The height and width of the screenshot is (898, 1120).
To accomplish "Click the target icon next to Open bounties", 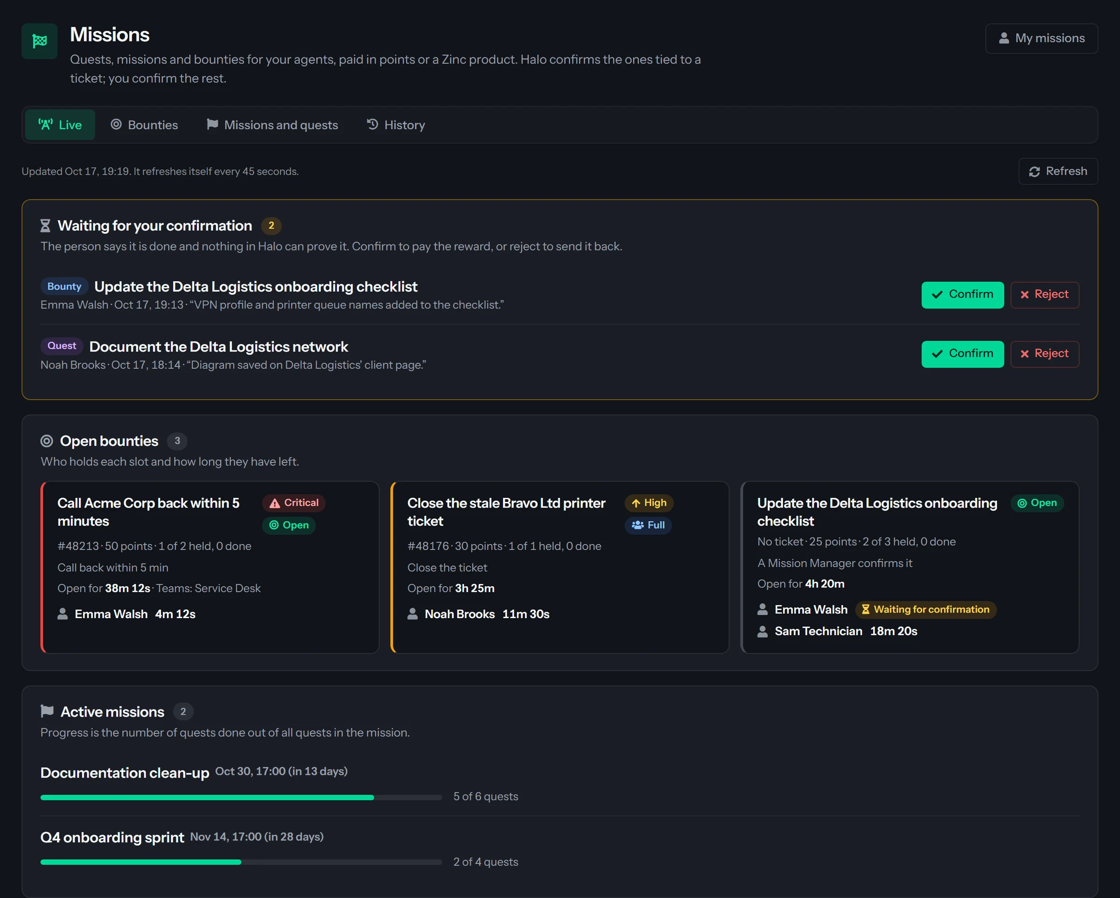I will point(47,441).
